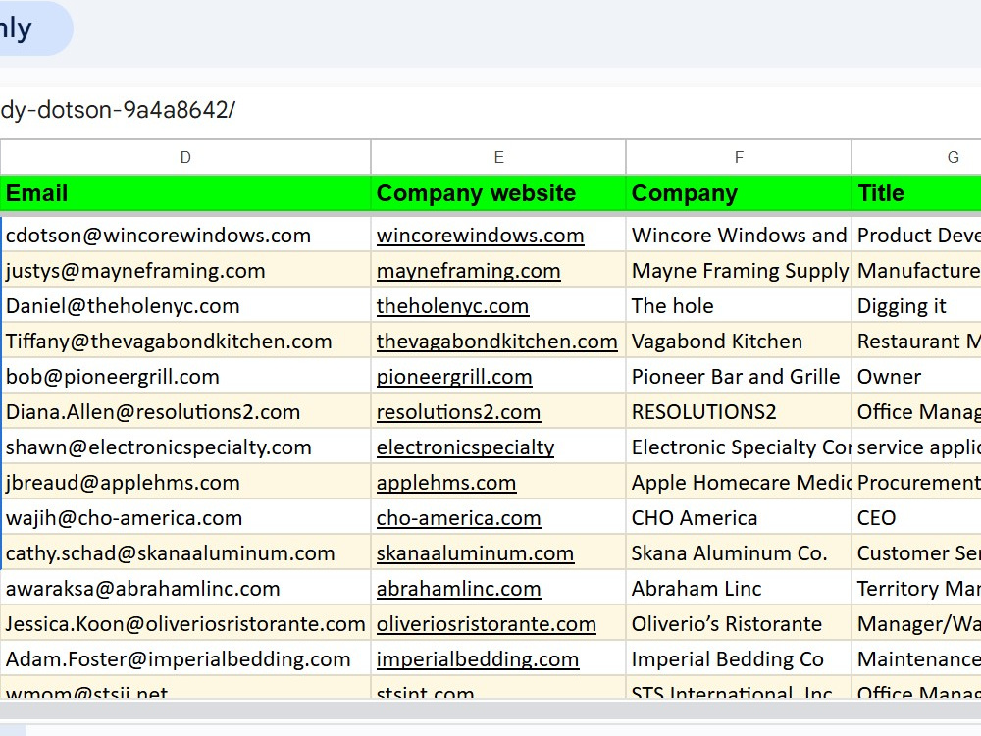Image resolution: width=981 pixels, height=736 pixels.
Task: Select The hole company cell
Action: tap(739, 306)
